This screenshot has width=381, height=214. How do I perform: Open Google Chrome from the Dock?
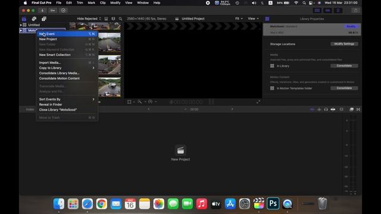pyautogui.click(x=102, y=204)
